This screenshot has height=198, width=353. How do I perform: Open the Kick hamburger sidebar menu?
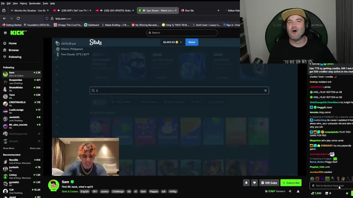pyautogui.click(x=5, y=33)
